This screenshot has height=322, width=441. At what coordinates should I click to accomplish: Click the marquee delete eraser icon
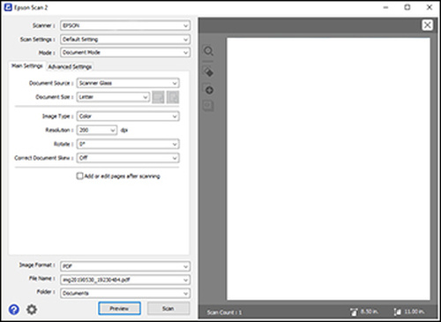pos(209,72)
